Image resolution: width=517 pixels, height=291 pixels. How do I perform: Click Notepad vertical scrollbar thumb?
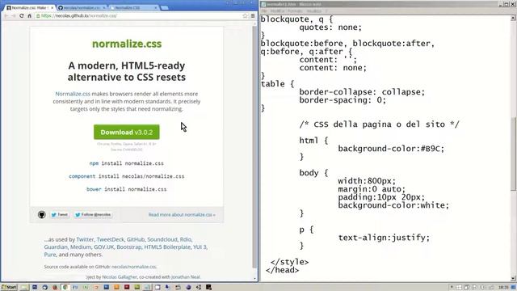(x=514, y=154)
